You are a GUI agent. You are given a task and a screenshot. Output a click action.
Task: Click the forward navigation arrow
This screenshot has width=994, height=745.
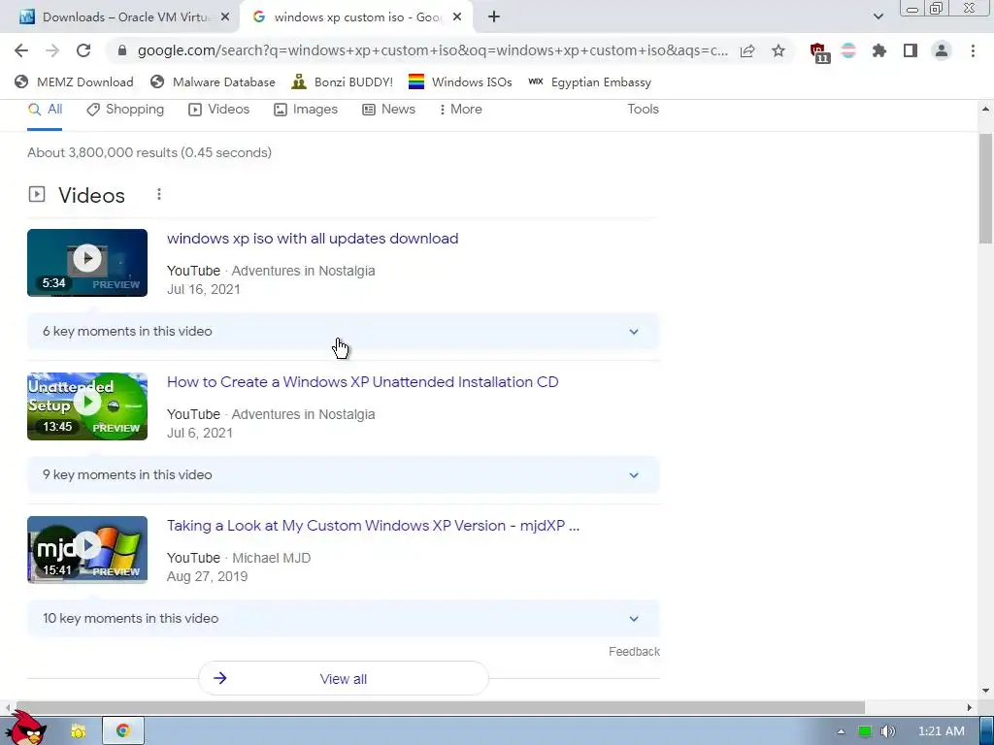click(52, 50)
